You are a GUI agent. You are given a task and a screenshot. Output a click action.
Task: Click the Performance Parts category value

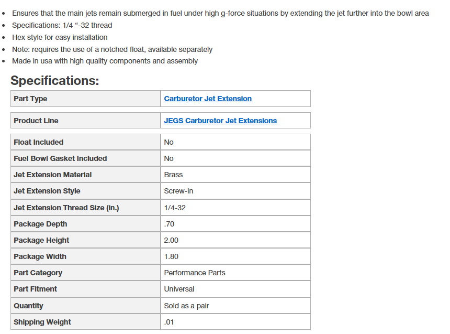[x=195, y=273]
